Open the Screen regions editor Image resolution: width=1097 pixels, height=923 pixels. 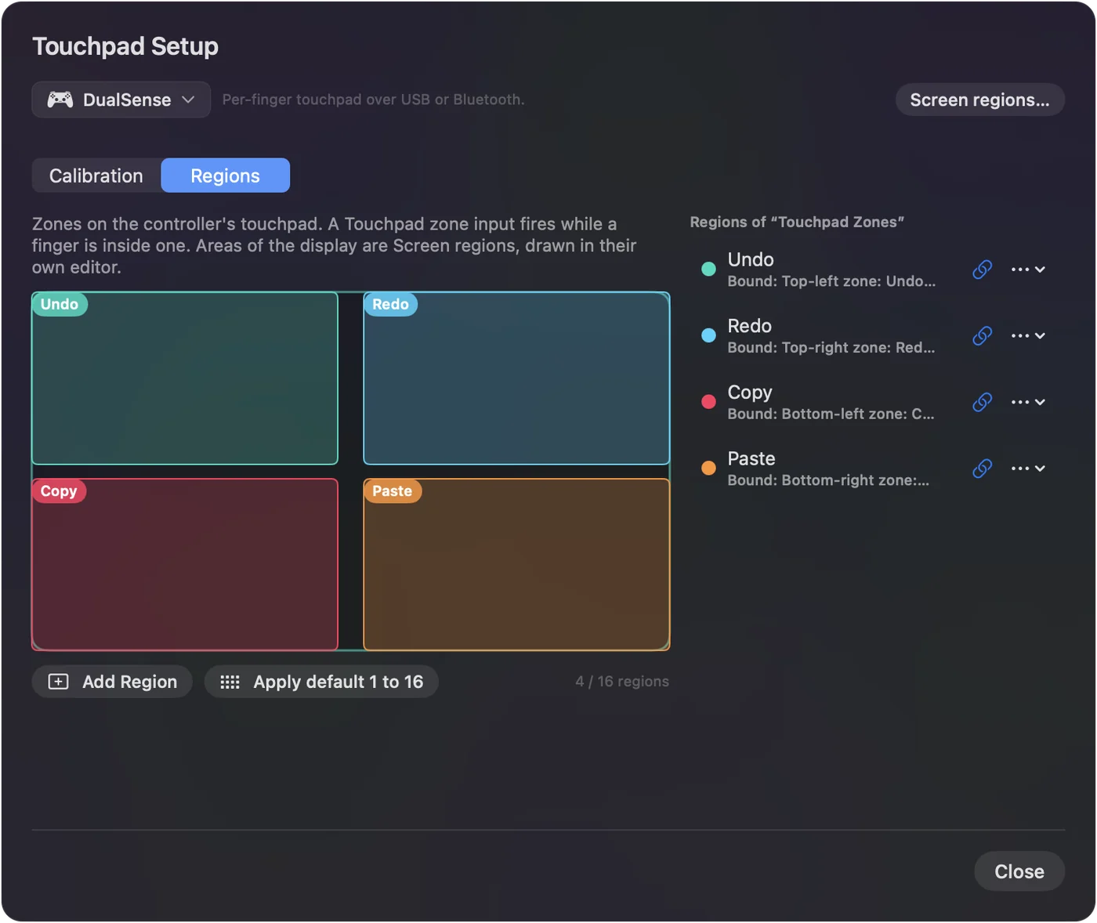pyautogui.click(x=979, y=100)
